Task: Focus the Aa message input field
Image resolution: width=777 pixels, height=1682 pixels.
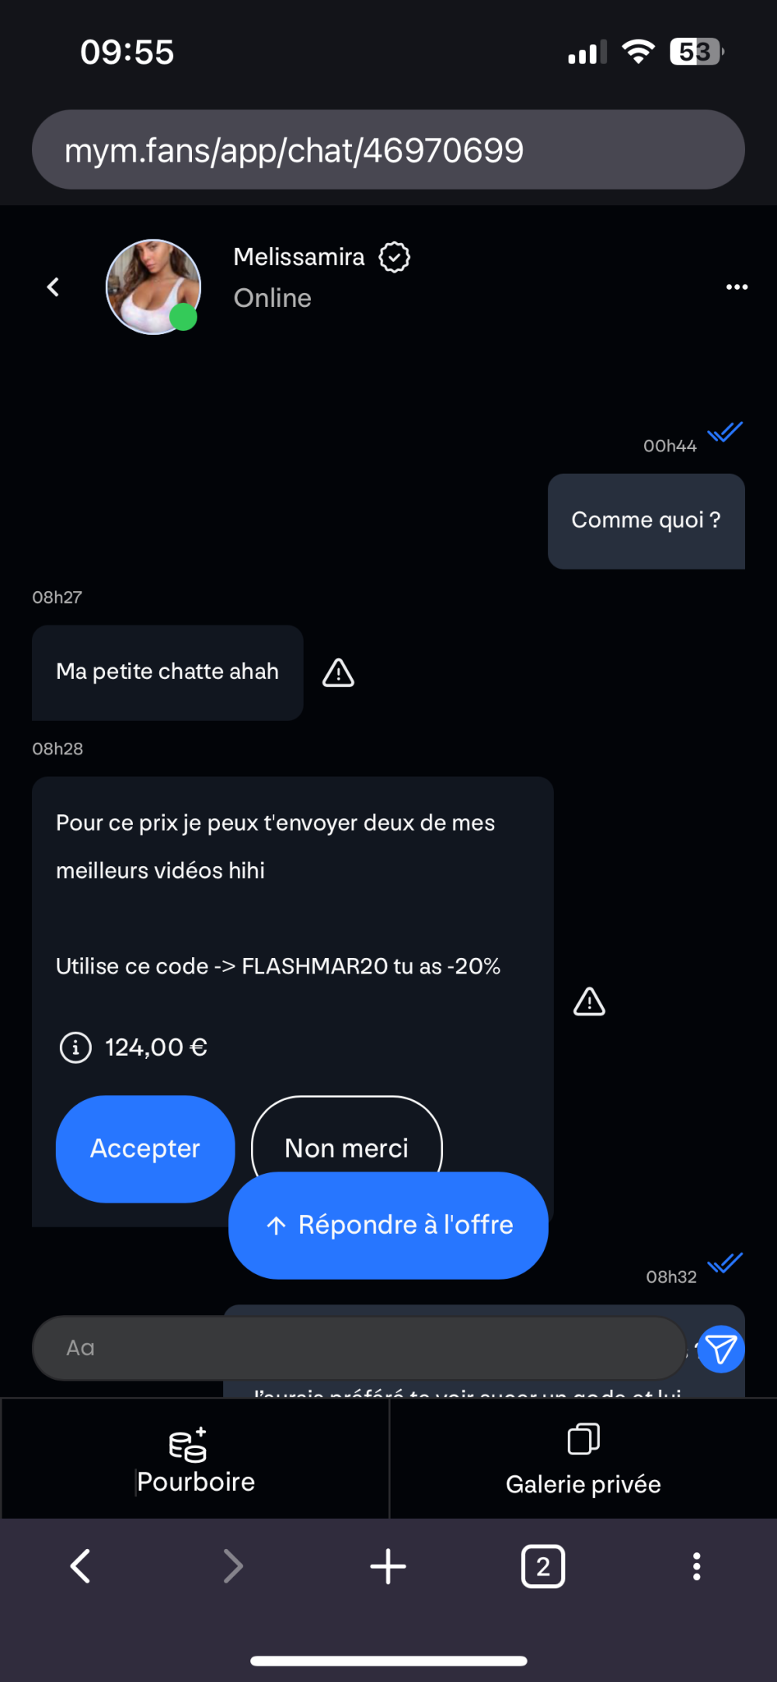Action: 358,1348
